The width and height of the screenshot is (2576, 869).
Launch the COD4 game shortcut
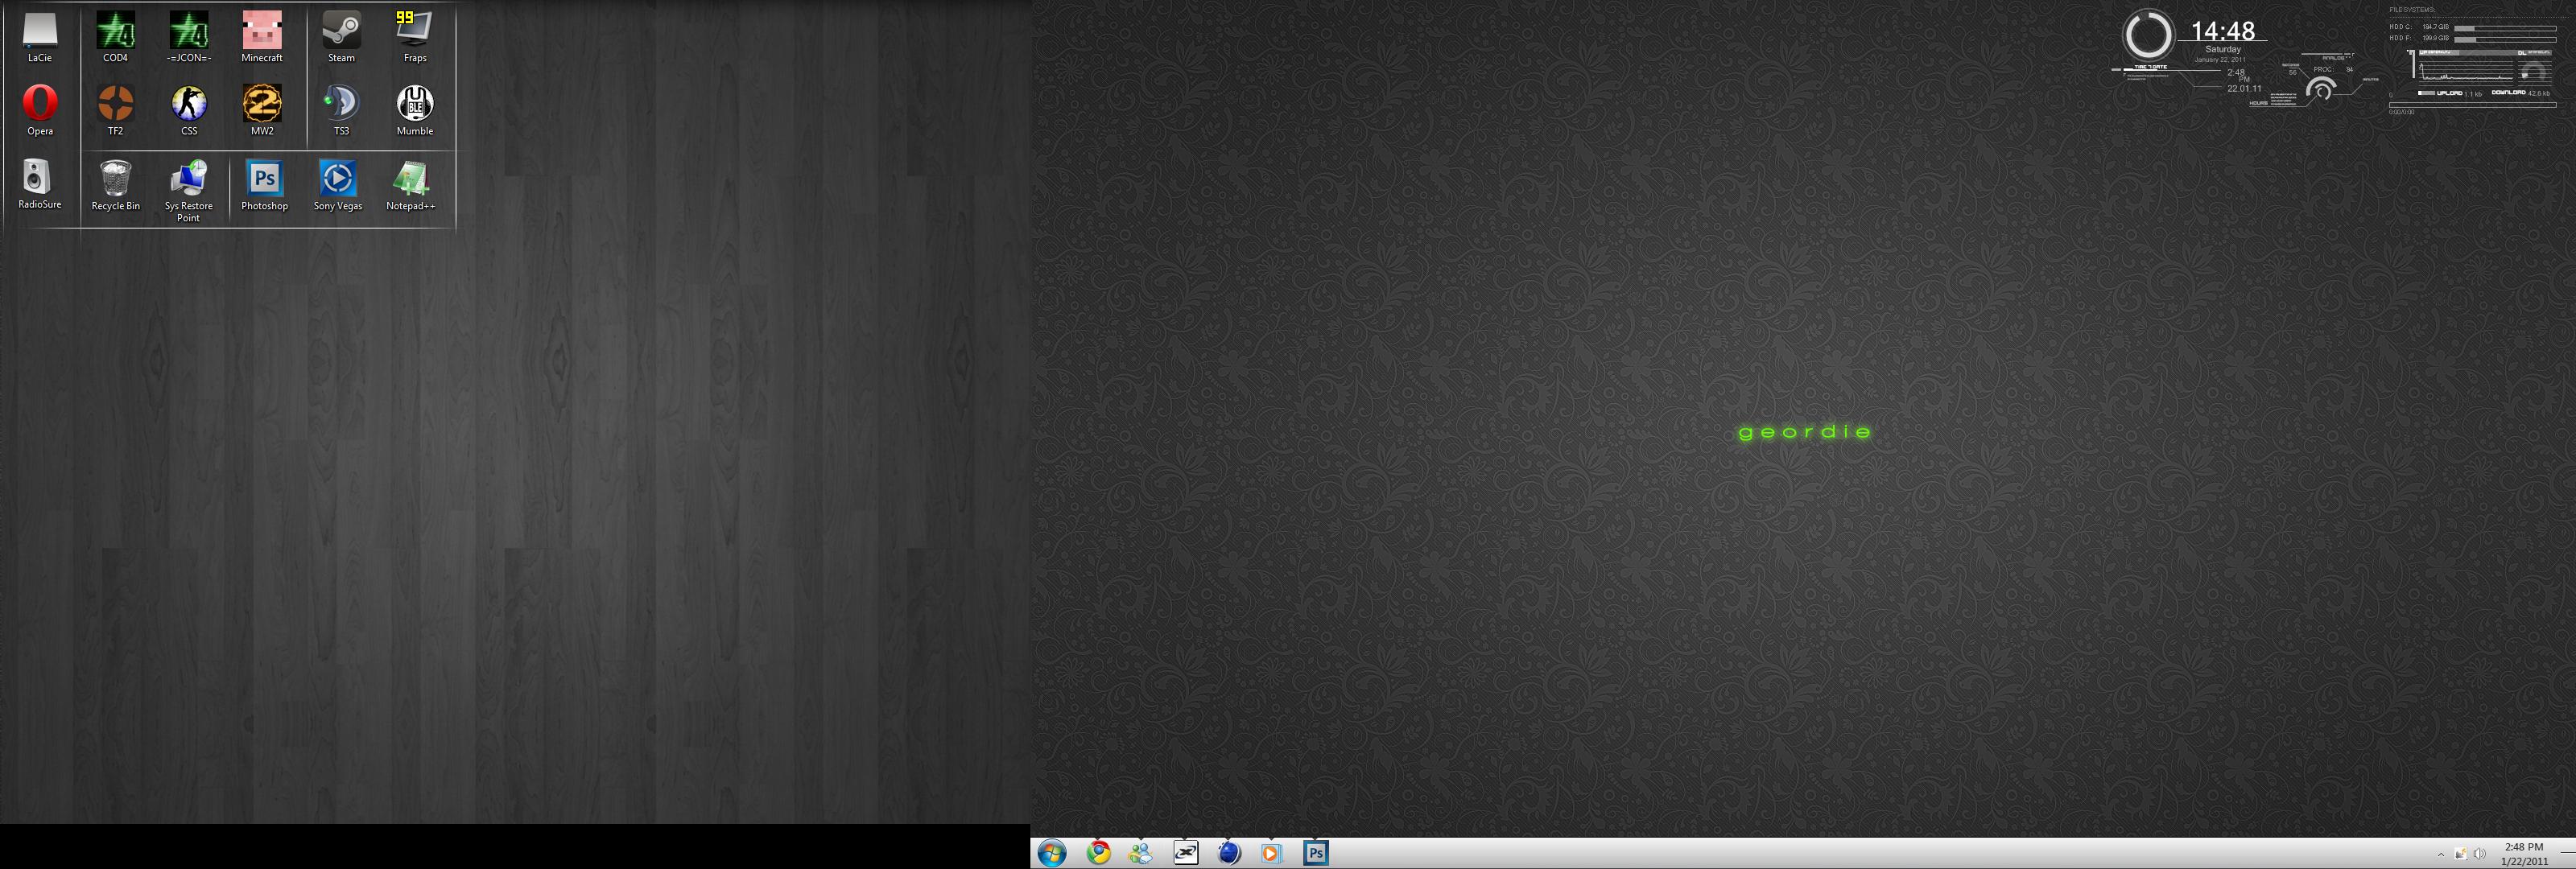pos(115,38)
